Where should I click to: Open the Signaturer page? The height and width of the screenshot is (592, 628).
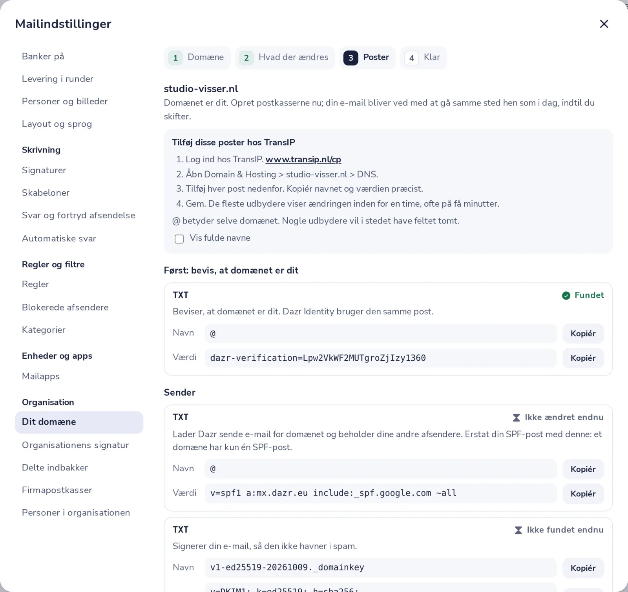pyautogui.click(x=79, y=170)
